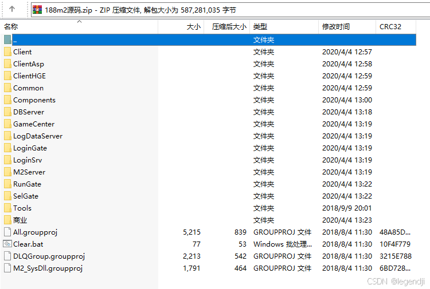Click the SelGate folder name
Screen dimensions: 430x289
tap(26, 196)
